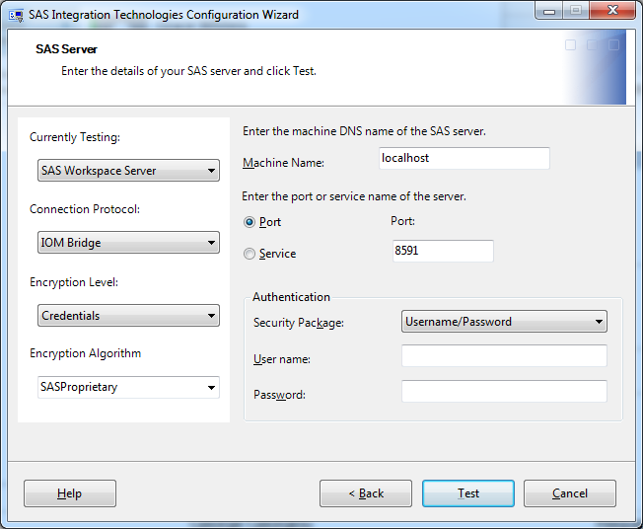Image resolution: width=643 pixels, height=529 pixels.
Task: Cancel the configuration wizard
Action: click(x=570, y=493)
